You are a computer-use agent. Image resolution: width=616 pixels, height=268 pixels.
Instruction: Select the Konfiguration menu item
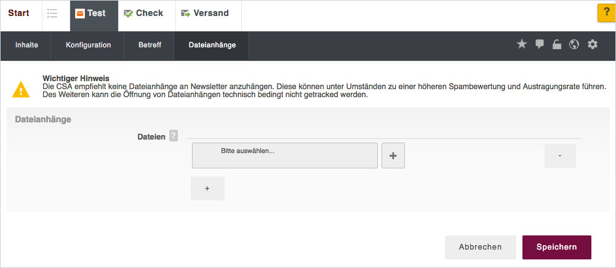[88, 45]
